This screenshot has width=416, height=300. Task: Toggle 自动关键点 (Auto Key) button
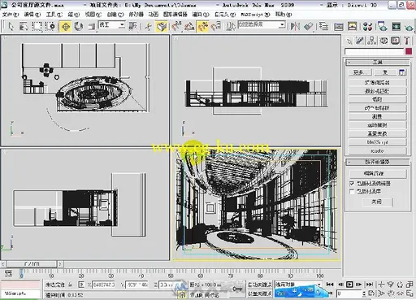pos(260,285)
